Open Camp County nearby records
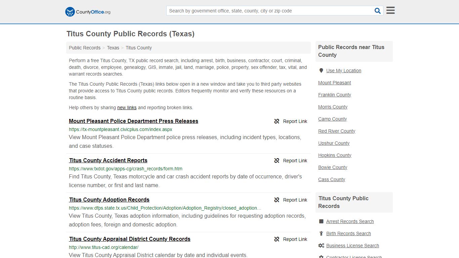Image resolution: width=459 pixels, height=258 pixels. pyautogui.click(x=333, y=119)
